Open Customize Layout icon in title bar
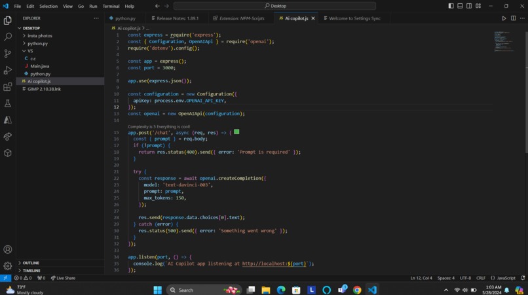 pyautogui.click(x=478, y=6)
